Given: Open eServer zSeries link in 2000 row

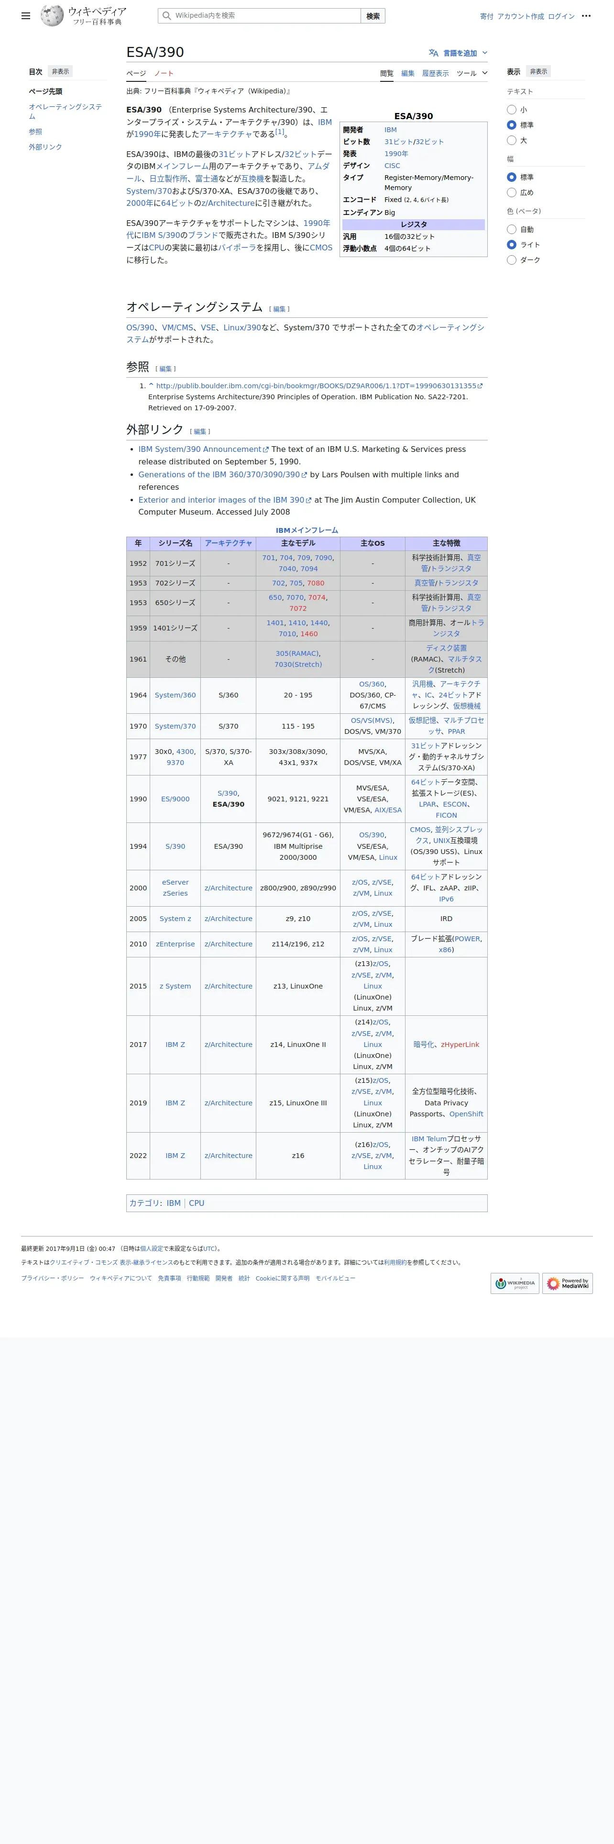Looking at the screenshot, I should [x=175, y=888].
